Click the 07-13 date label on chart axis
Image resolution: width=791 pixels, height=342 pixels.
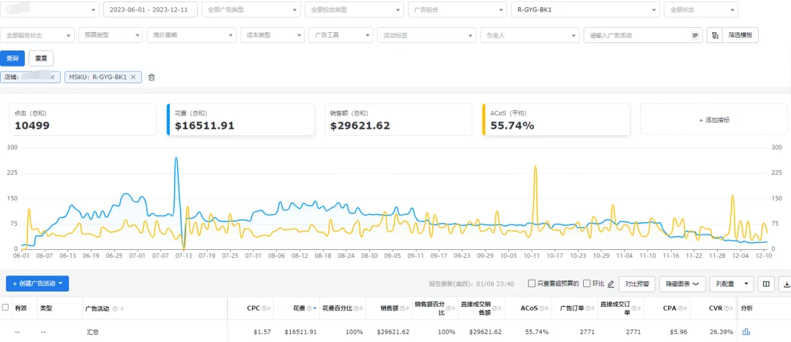tap(184, 256)
